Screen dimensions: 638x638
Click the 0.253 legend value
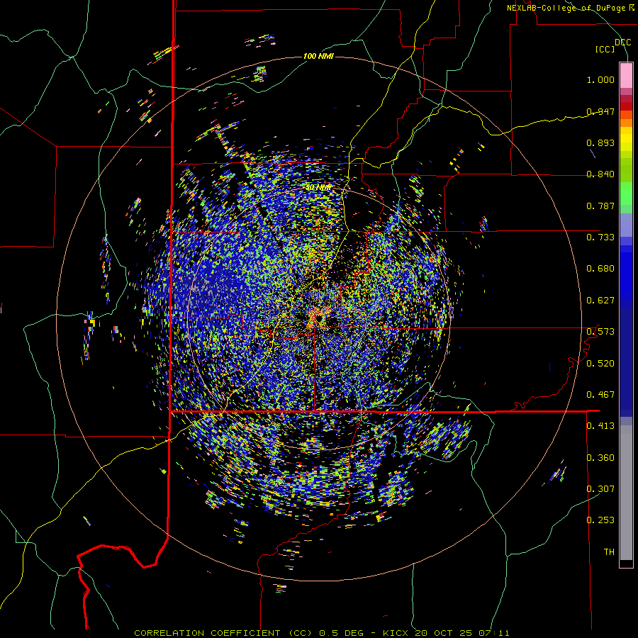(x=600, y=520)
